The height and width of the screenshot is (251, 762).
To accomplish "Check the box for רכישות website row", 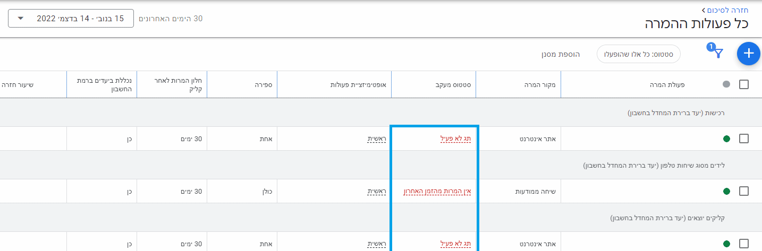I will pyautogui.click(x=744, y=139).
